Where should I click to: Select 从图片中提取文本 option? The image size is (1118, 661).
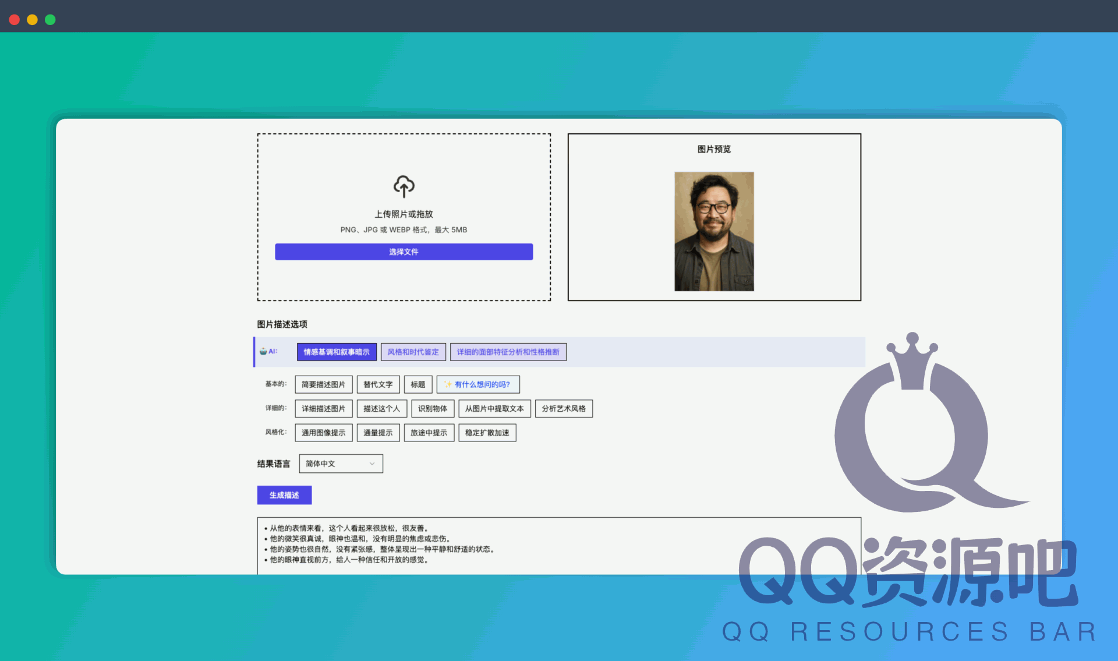(x=494, y=409)
